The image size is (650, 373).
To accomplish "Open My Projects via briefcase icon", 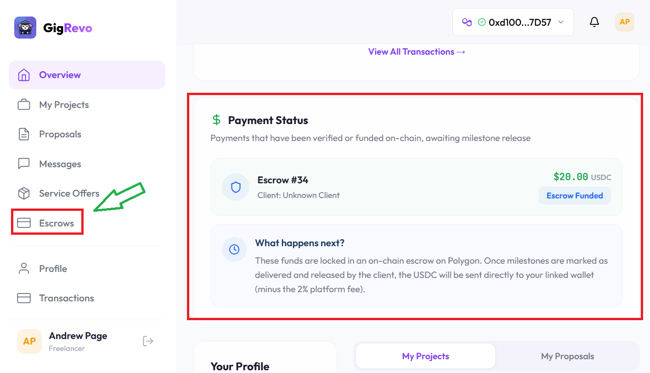I will click(x=24, y=104).
